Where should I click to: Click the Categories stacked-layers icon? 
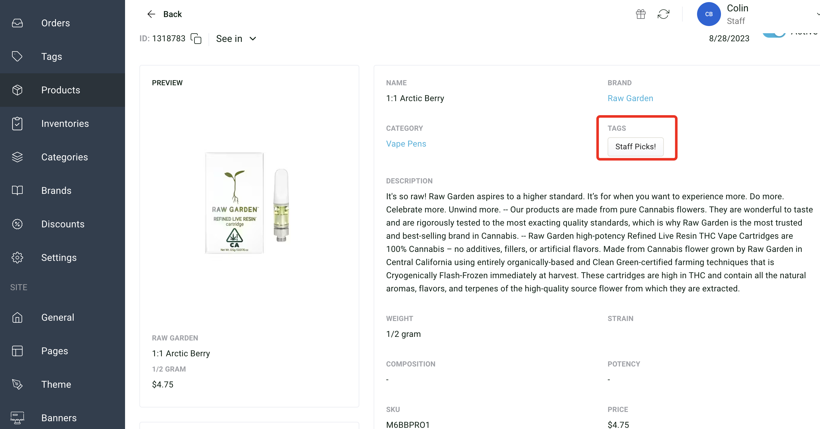coord(18,157)
